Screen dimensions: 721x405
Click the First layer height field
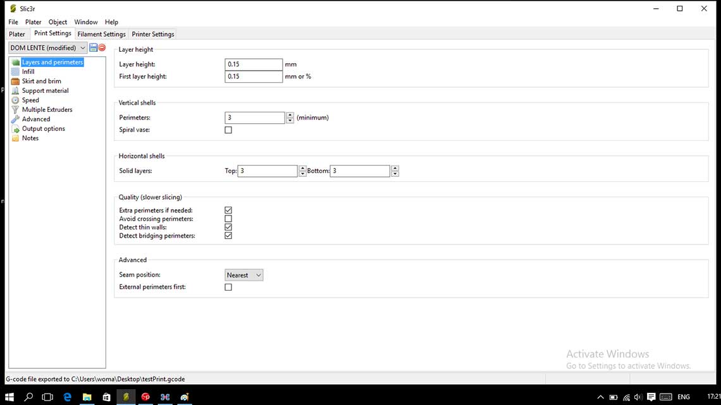(x=254, y=76)
